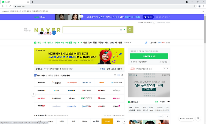Click the NAVER logo

point(47,31)
